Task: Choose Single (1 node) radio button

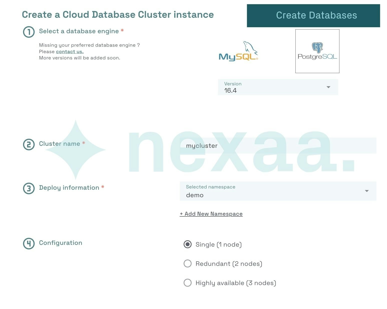Action: tap(187, 244)
